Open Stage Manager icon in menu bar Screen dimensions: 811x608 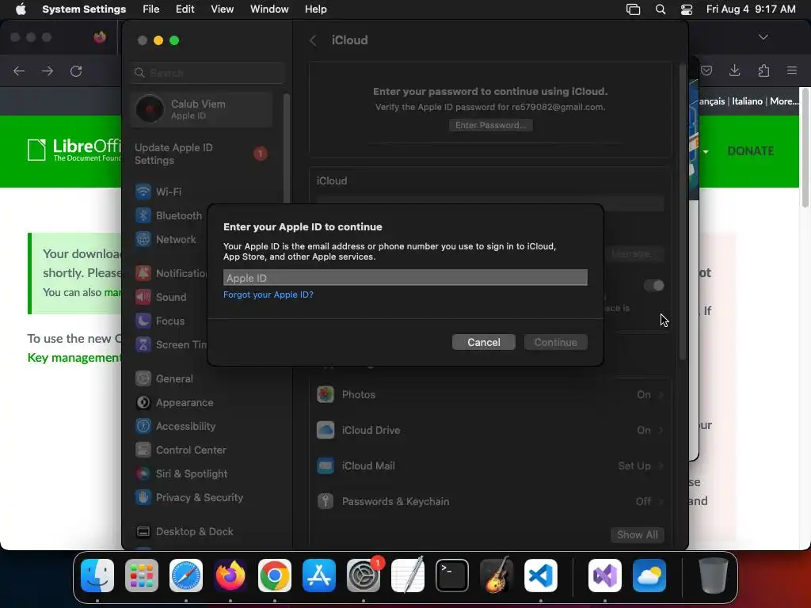click(x=633, y=9)
